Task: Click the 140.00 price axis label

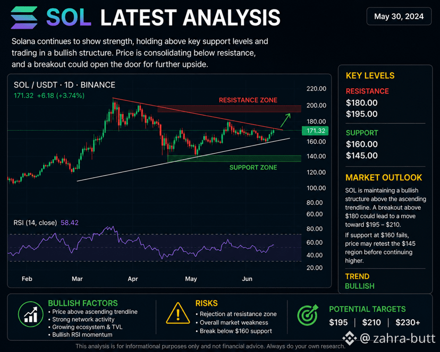Action: point(316,157)
